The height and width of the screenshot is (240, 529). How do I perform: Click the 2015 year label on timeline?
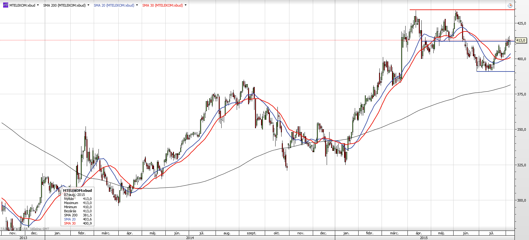pyautogui.click(x=424, y=238)
